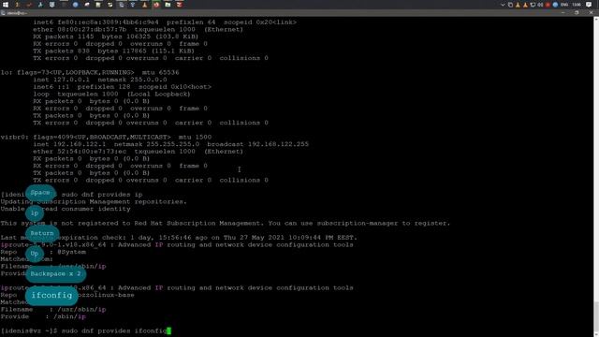Open the notification center icon
The image size is (599, 337).
click(589, 4)
